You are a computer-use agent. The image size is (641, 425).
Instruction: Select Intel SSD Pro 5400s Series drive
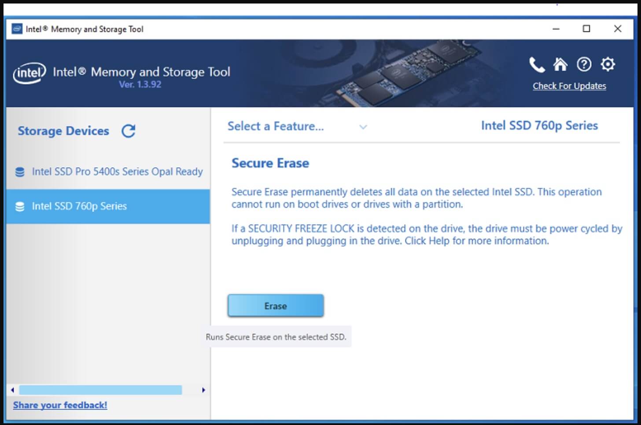[x=117, y=172]
